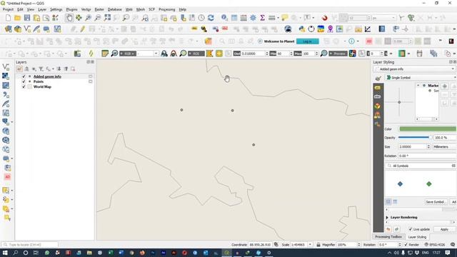Viewport: 457px width, 257px height.
Task: Toggle visibility of World Map layer
Action: (24, 87)
